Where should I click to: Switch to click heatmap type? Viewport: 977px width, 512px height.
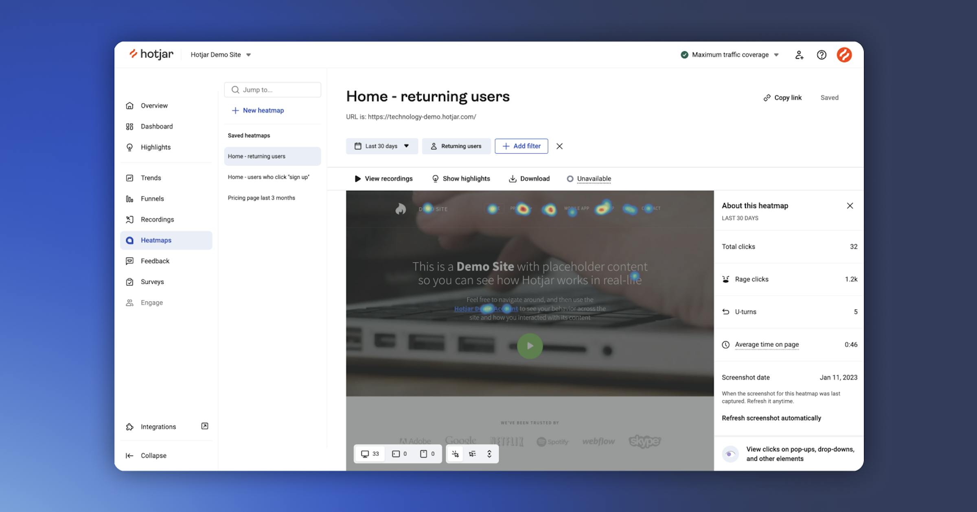(x=455, y=454)
